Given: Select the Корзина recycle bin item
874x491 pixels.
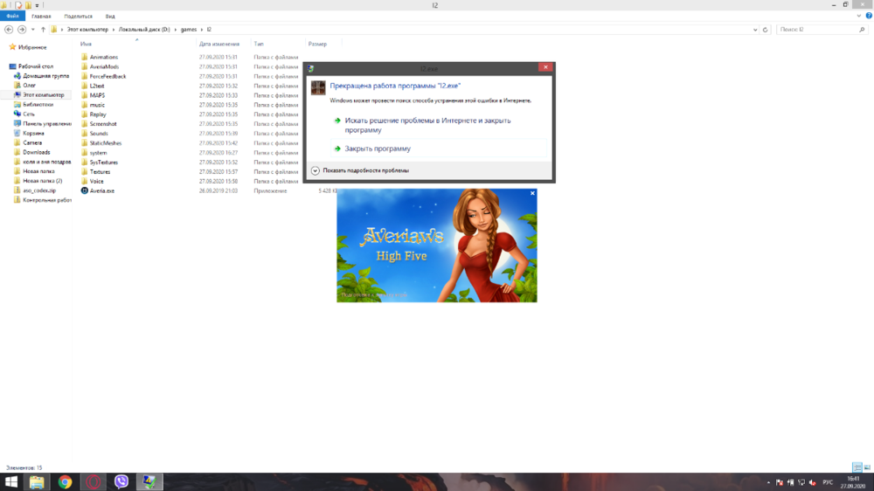Looking at the screenshot, I should coord(33,133).
